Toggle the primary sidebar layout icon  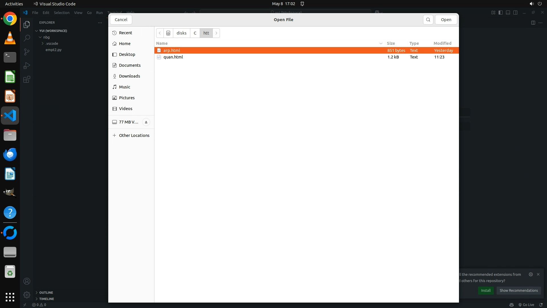click(x=501, y=13)
